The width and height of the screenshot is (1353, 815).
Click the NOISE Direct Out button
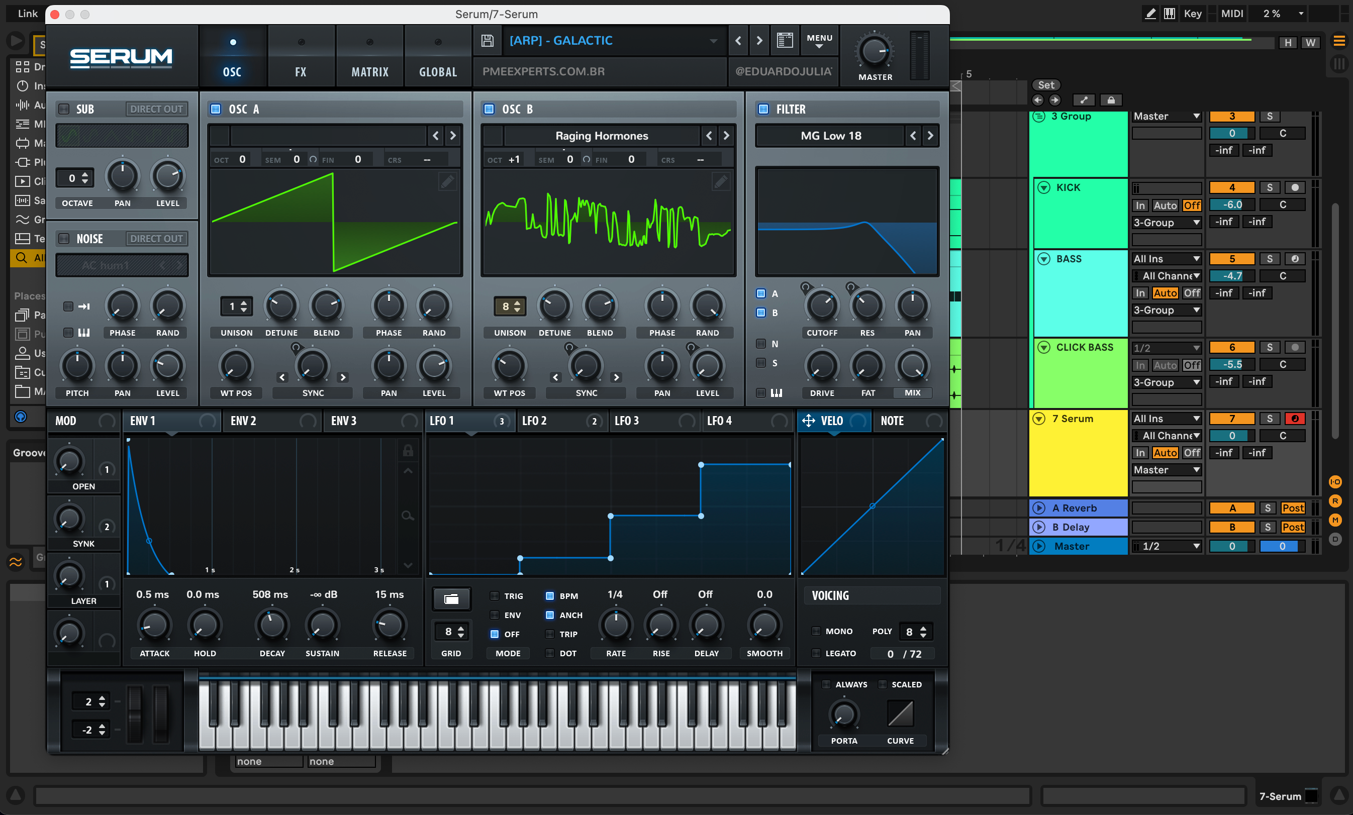[156, 239]
